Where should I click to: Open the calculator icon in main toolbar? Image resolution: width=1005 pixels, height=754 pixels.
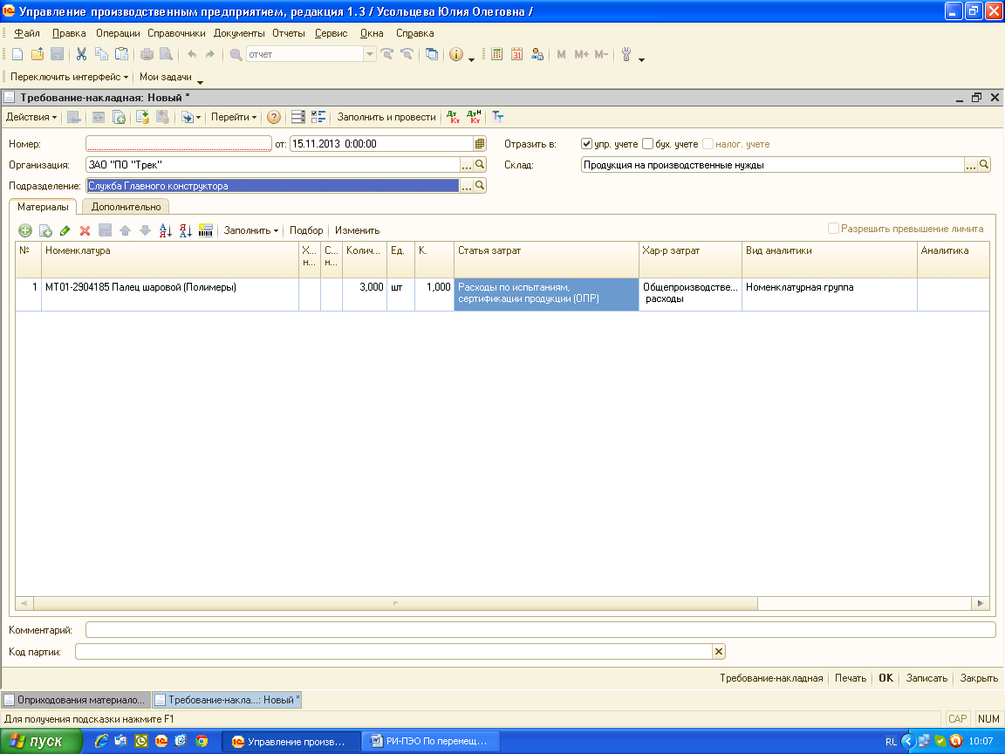(496, 54)
